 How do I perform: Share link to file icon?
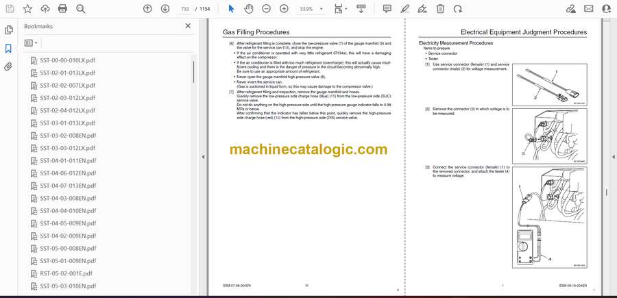(x=570, y=9)
